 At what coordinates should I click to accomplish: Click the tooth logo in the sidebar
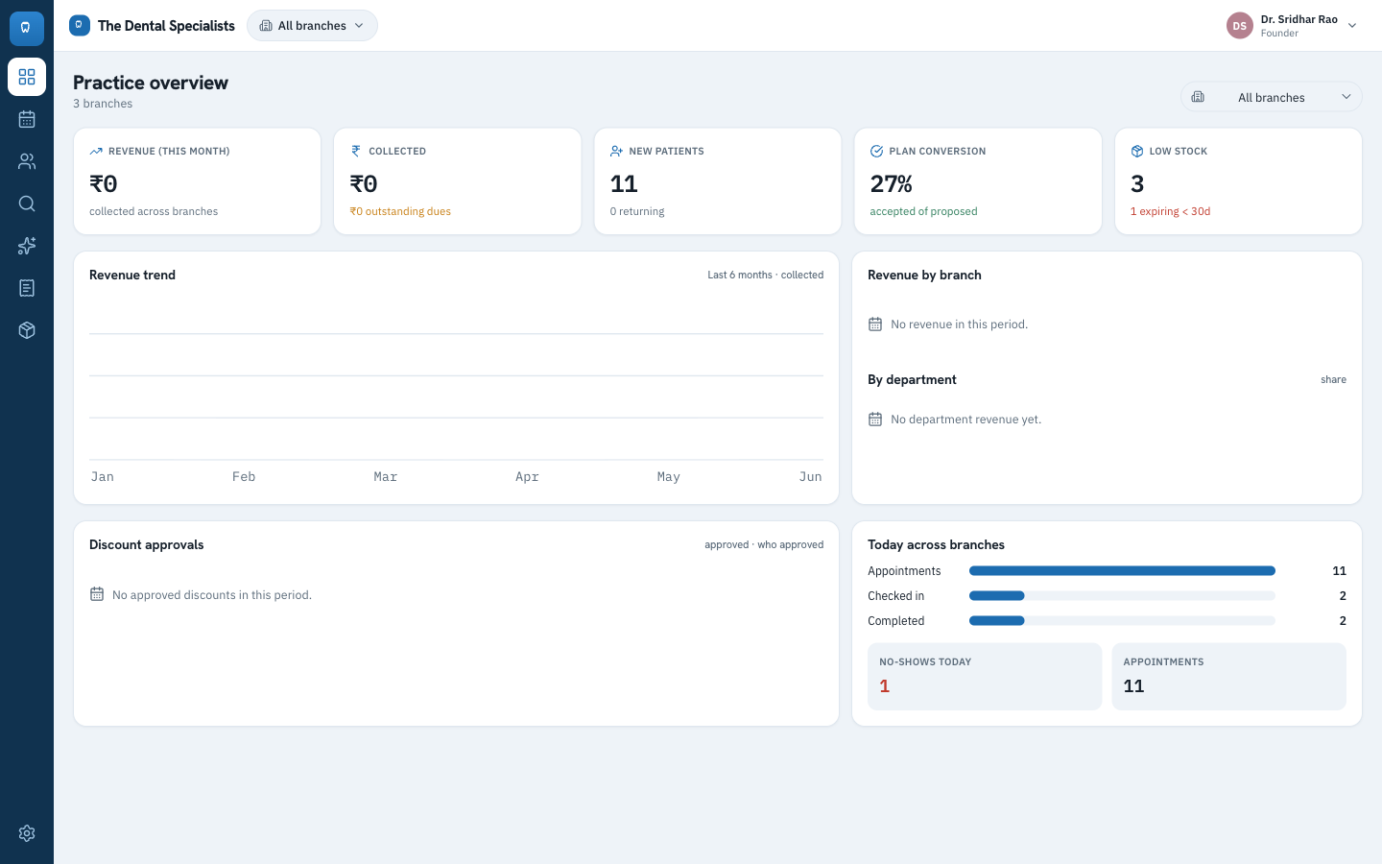(26, 28)
